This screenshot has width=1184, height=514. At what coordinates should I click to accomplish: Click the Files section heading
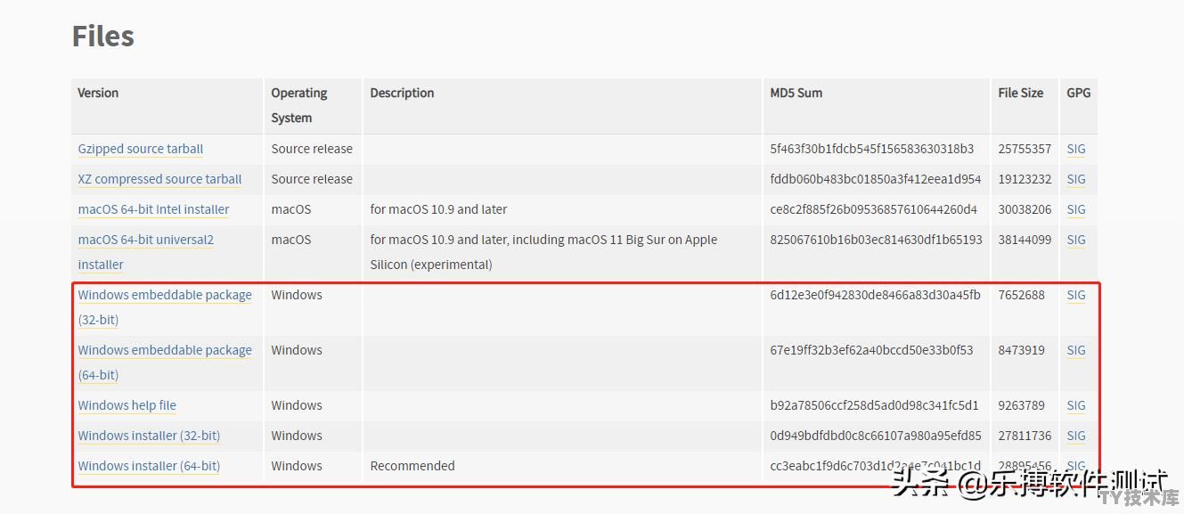[103, 36]
